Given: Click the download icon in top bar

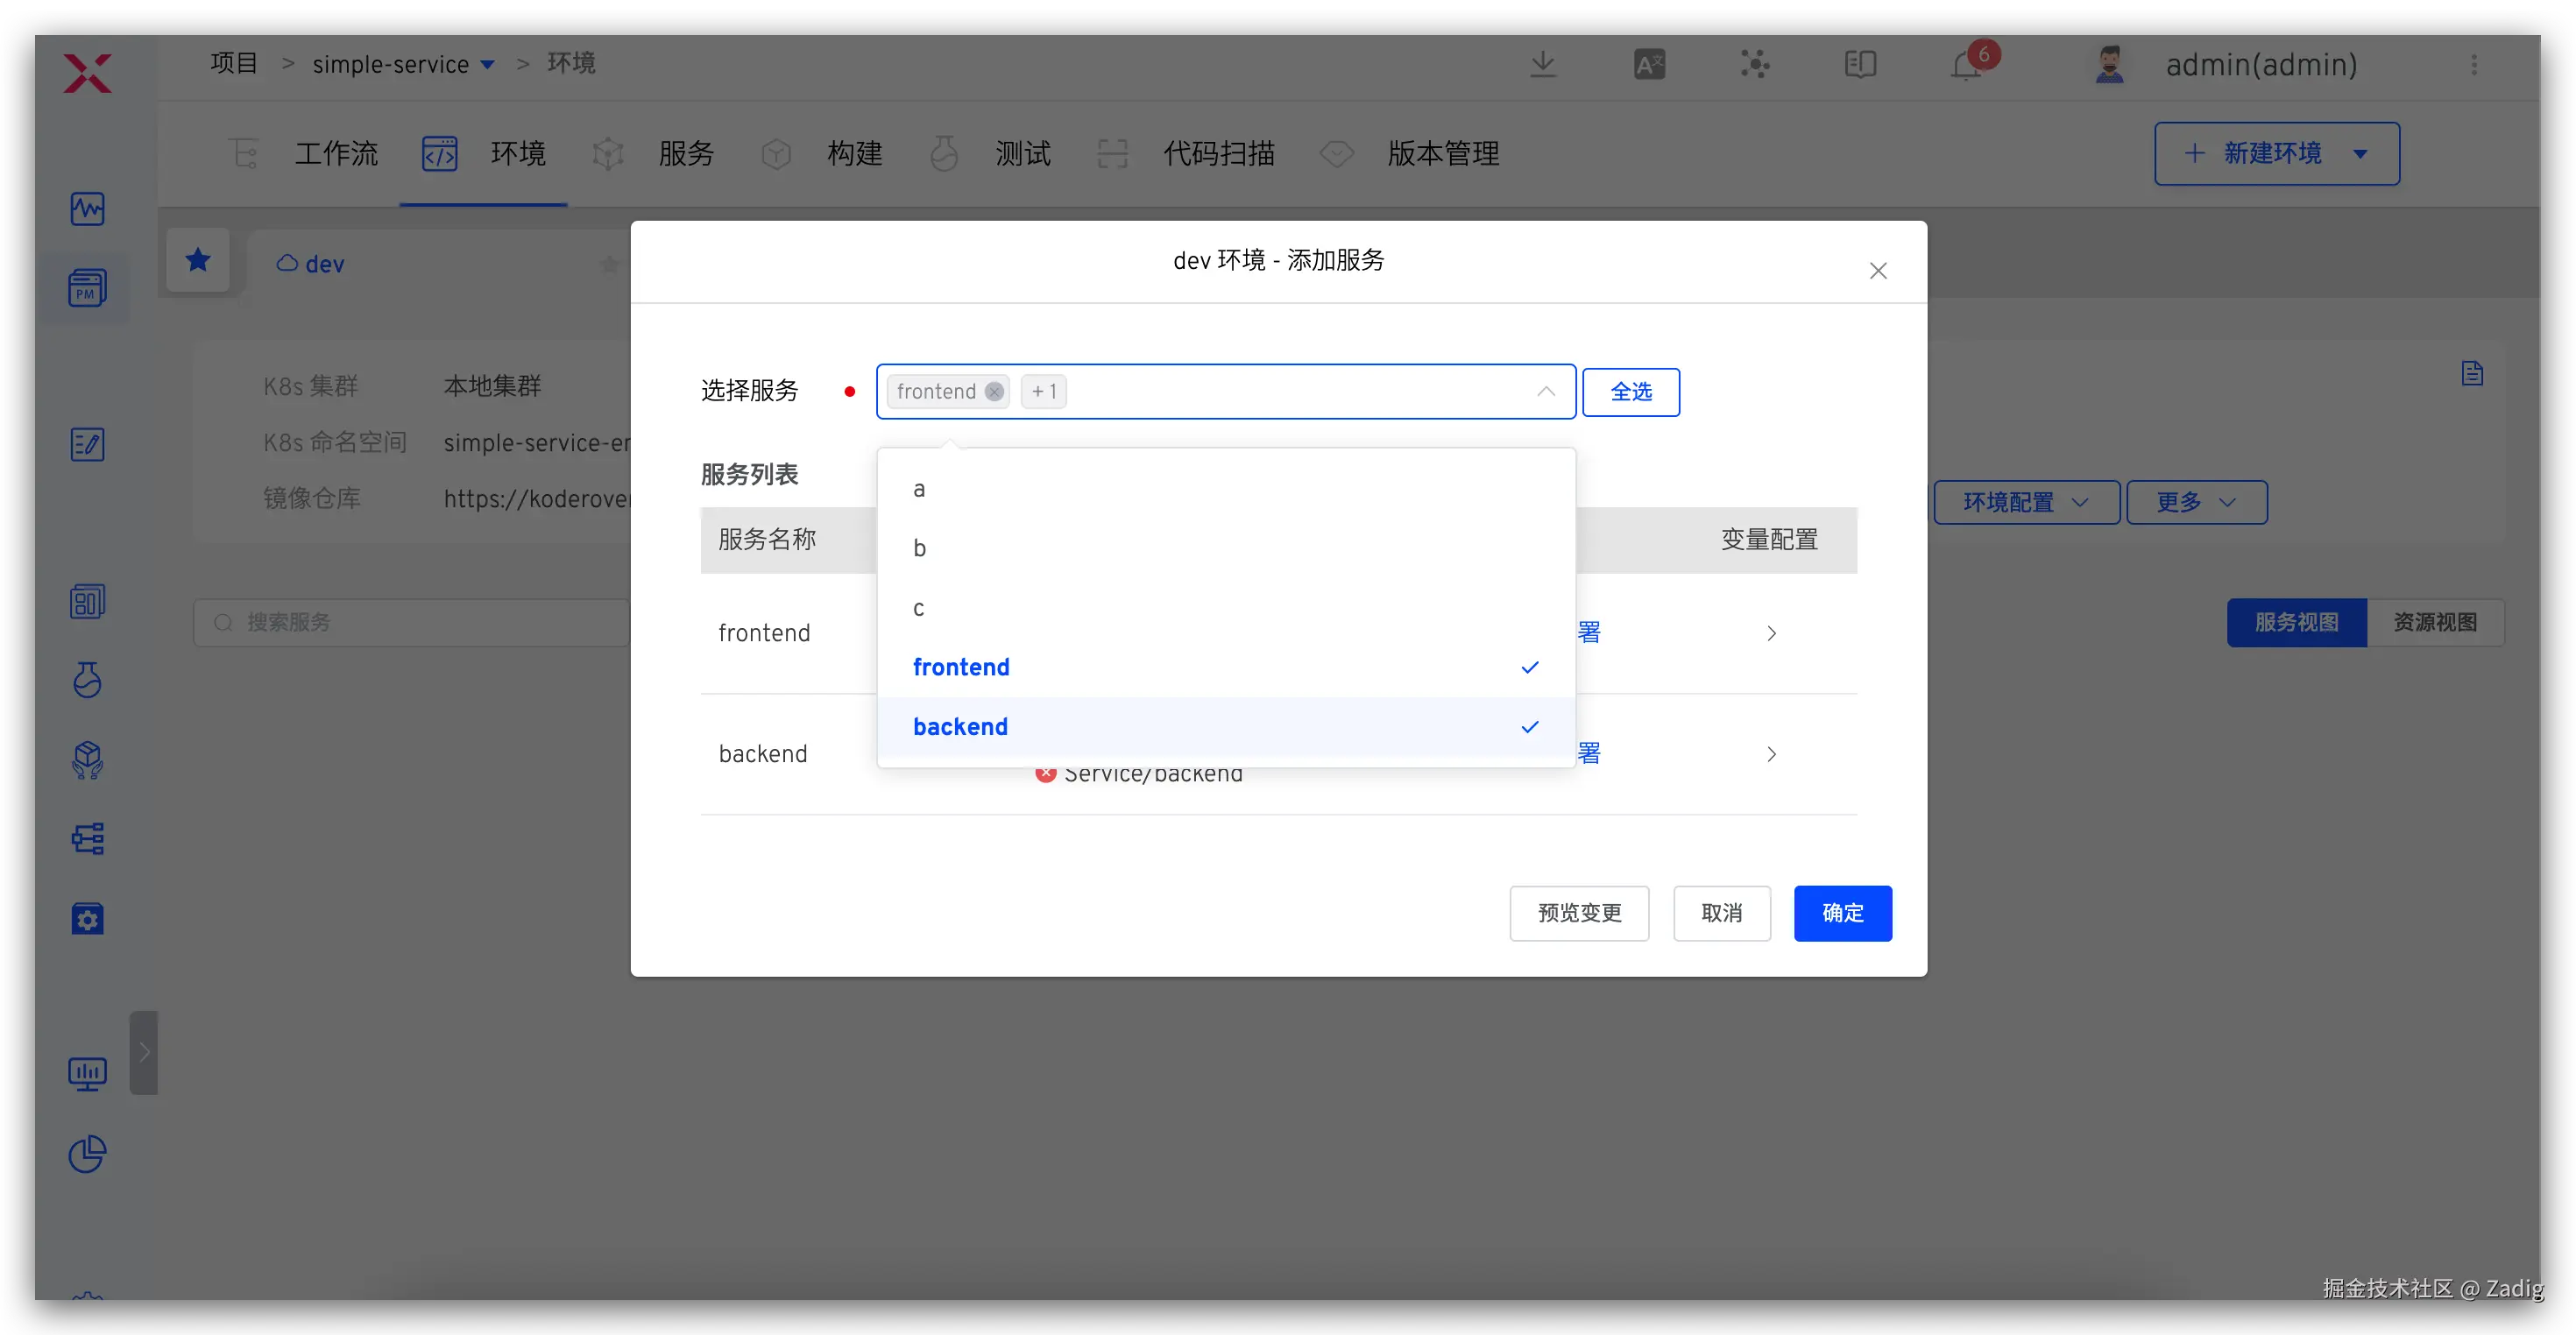Looking at the screenshot, I should click(1543, 65).
